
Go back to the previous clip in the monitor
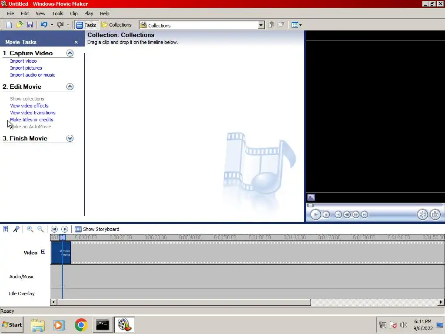(x=338, y=214)
